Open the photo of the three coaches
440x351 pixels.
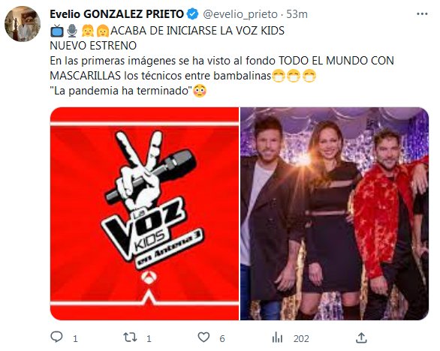[334, 213]
